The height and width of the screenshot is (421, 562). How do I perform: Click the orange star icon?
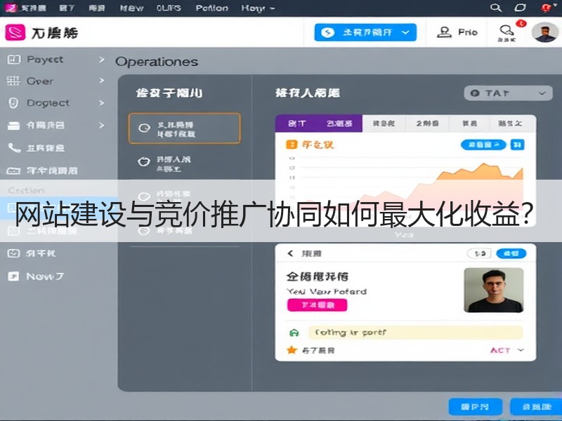coord(292,349)
